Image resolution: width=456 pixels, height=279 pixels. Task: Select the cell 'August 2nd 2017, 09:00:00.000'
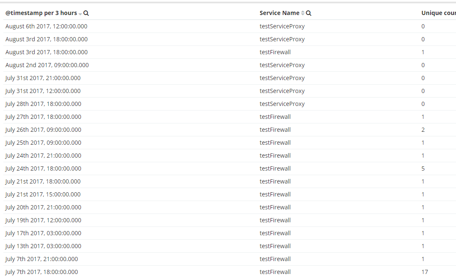click(47, 65)
